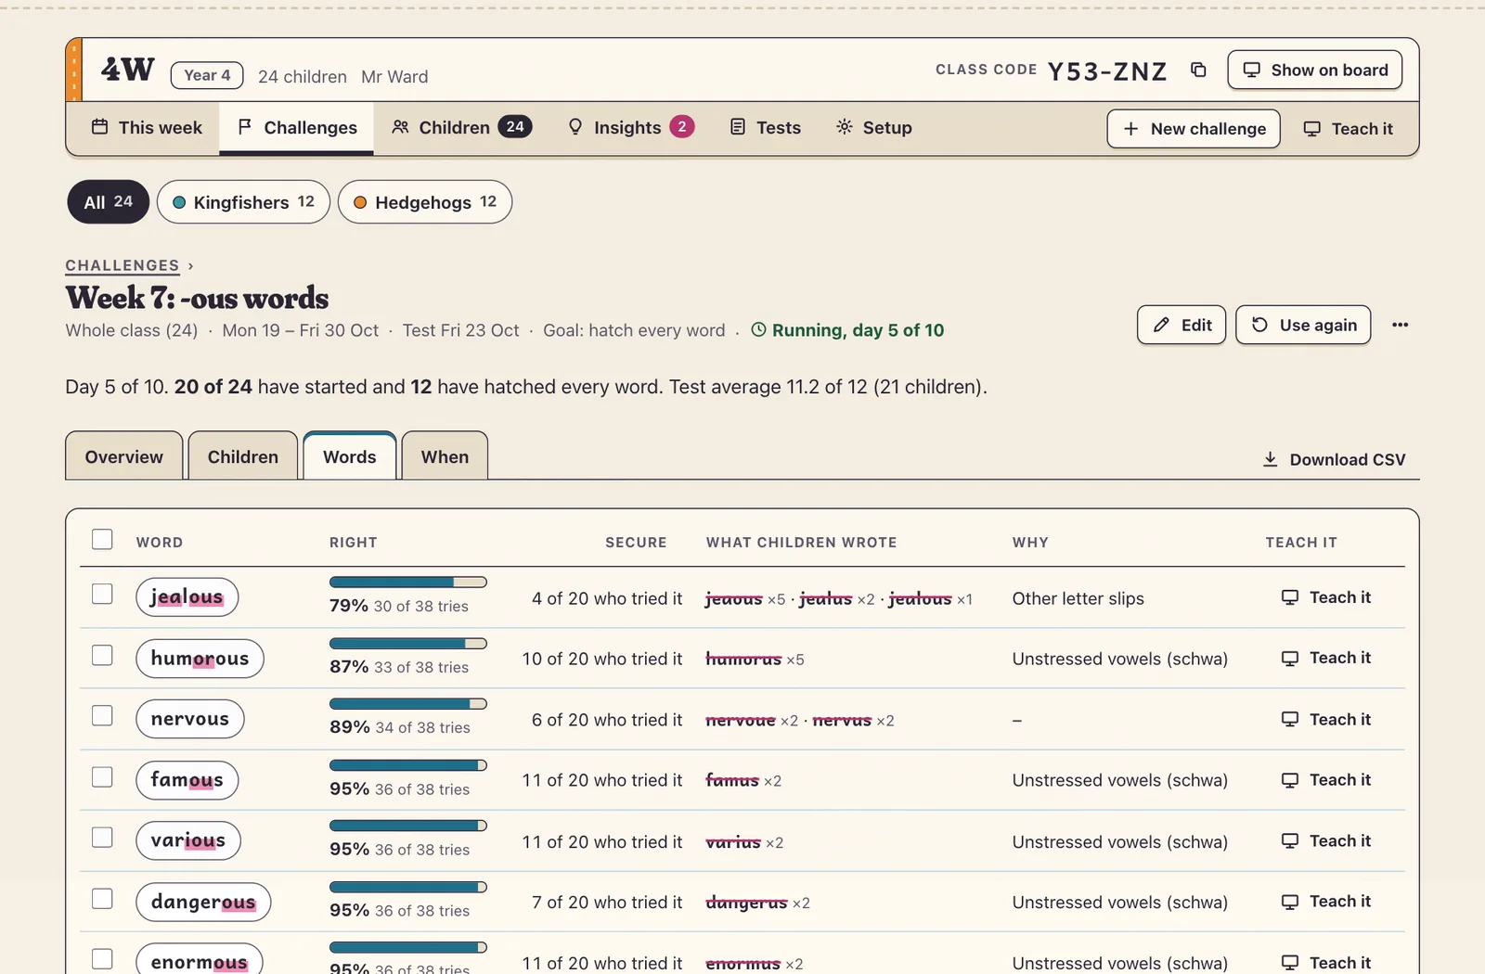Click Show on board button
Viewport: 1485px width, 974px height.
pyautogui.click(x=1314, y=70)
